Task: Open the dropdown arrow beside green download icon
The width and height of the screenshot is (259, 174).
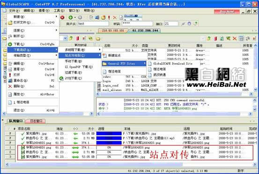Action: pos(75,17)
